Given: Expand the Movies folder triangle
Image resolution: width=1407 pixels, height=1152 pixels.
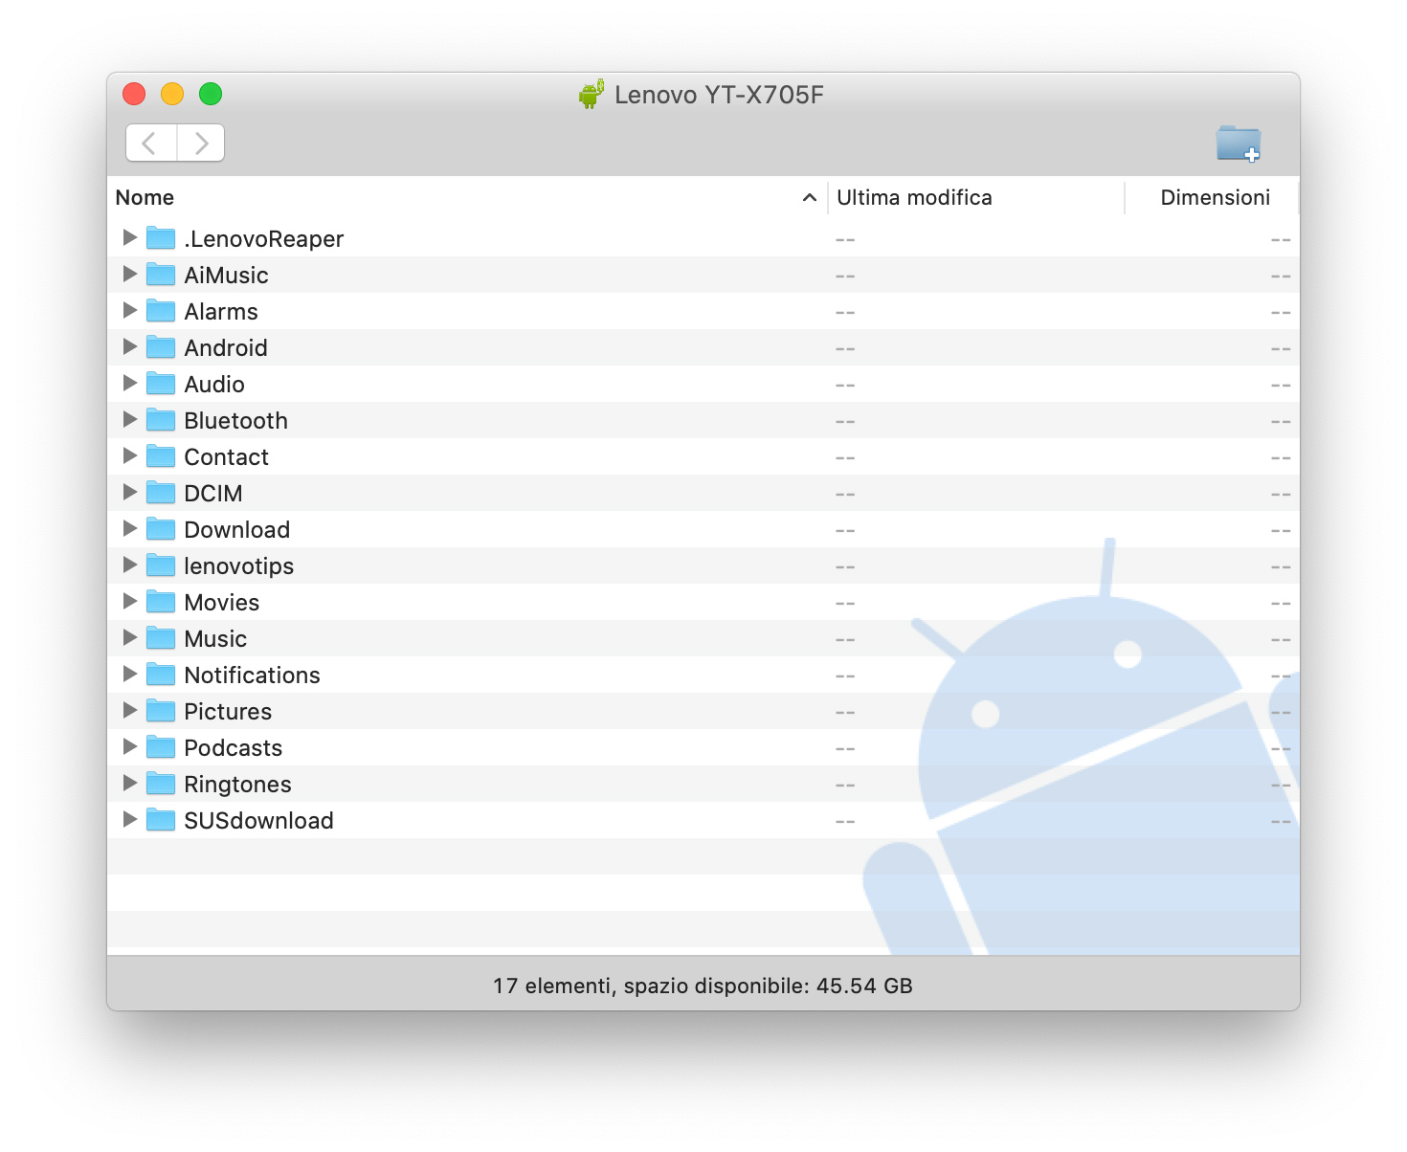Looking at the screenshot, I should click(130, 601).
